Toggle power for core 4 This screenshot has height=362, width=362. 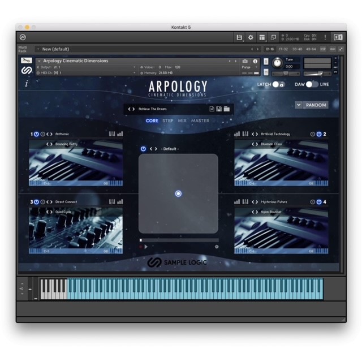pos(319,202)
